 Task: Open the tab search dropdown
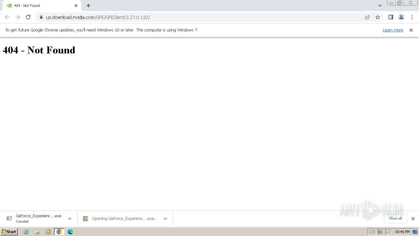point(380,6)
